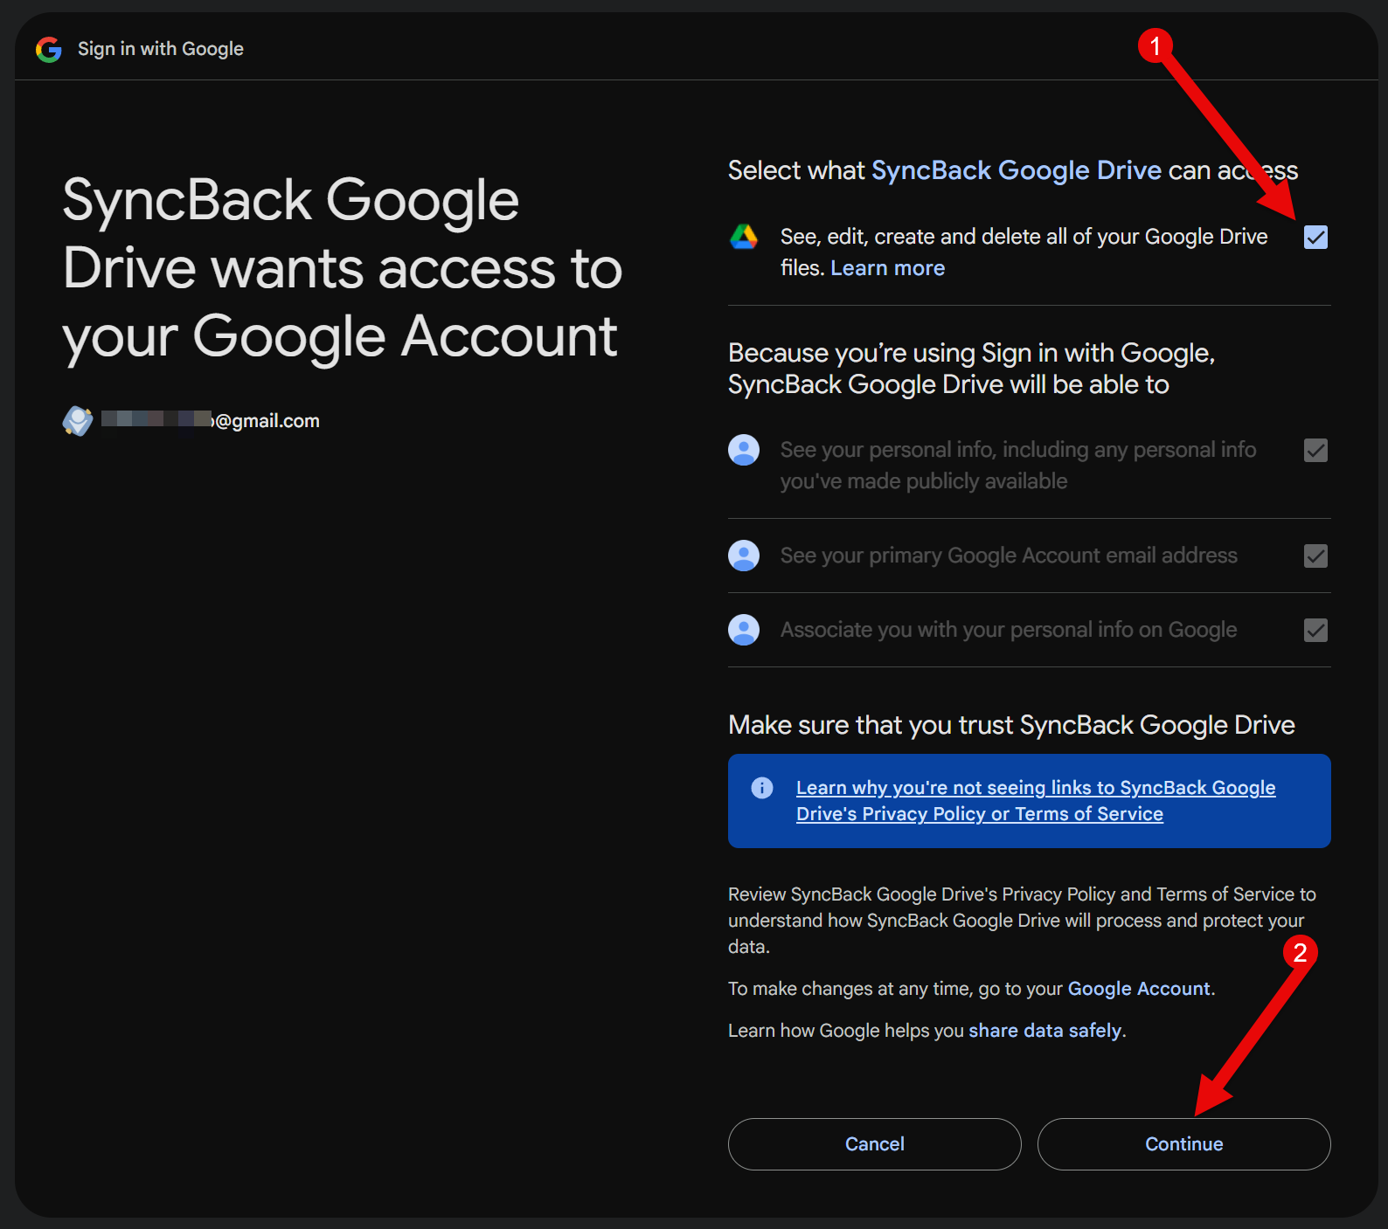Click 'See, edit, create and delete all' permission text
Screen dimensions: 1388x1229
click(x=1024, y=252)
